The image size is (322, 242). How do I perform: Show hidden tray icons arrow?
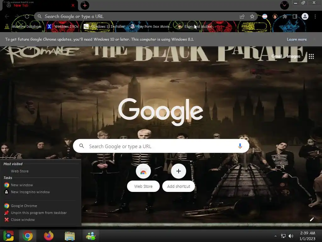275,236
